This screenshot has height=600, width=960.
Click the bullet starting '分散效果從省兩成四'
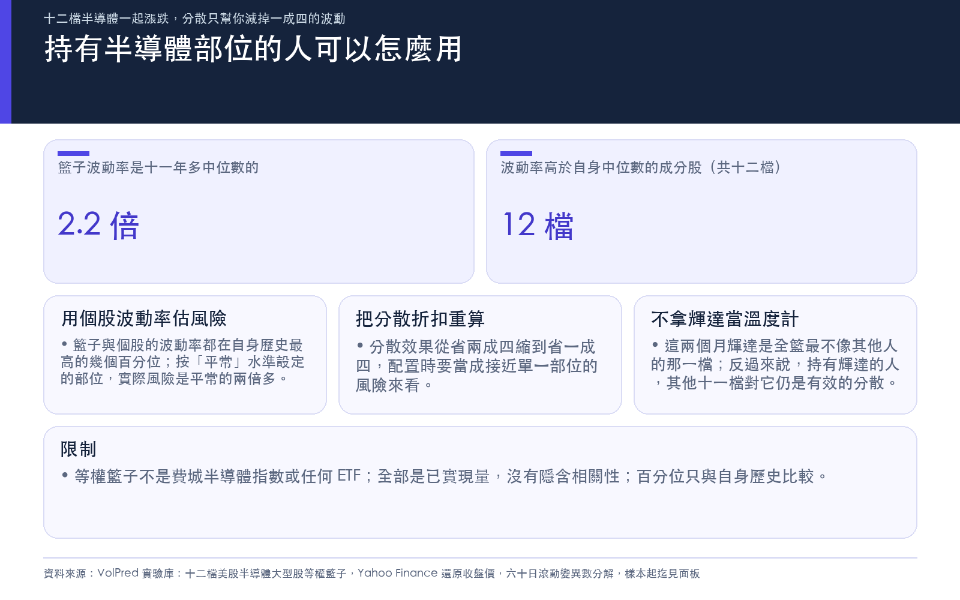tap(477, 366)
